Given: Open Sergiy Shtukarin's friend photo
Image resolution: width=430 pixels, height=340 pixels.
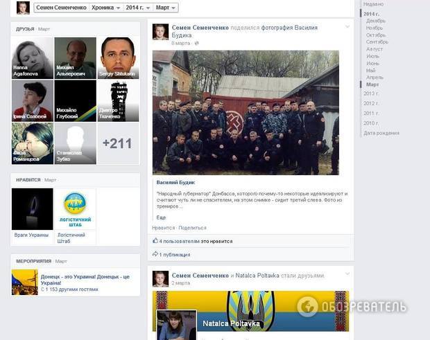Looking at the screenshot, I should (x=118, y=58).
